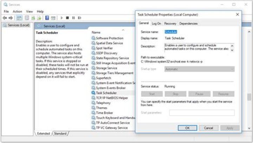253x143 pixels.
Task: Click the green Refresh toolbar icon
Action: [33, 18]
